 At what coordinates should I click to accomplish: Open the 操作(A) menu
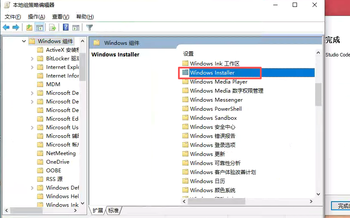point(36,17)
